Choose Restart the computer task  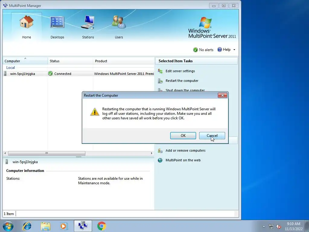182,81
